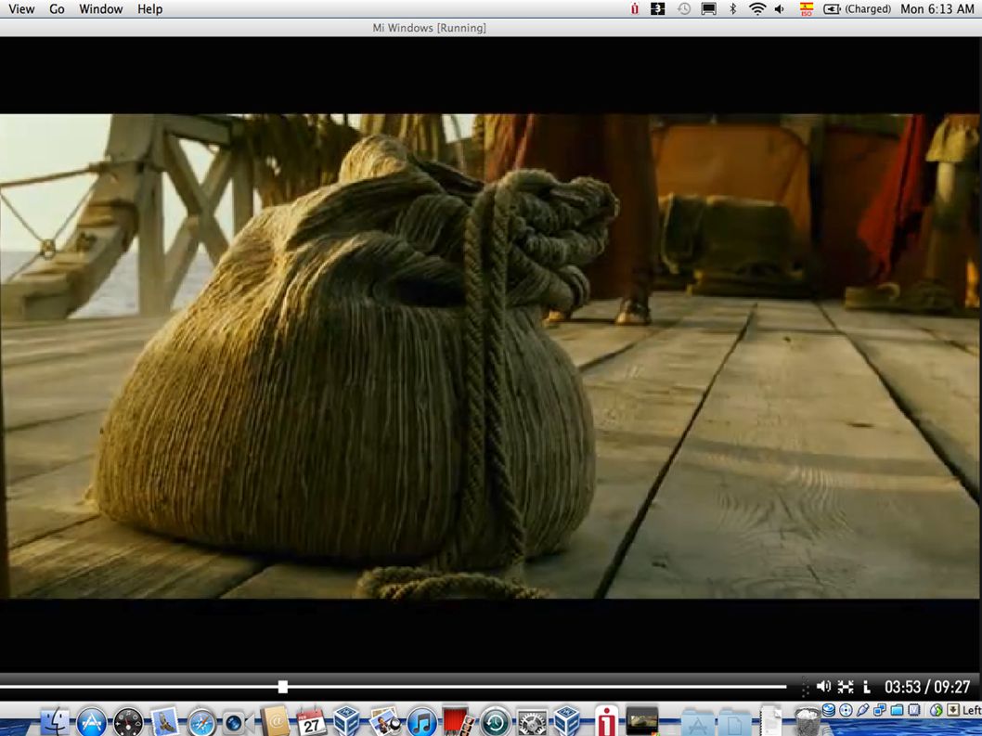Open the Trash in the Dock
This screenshot has height=736, width=982.
click(x=807, y=721)
